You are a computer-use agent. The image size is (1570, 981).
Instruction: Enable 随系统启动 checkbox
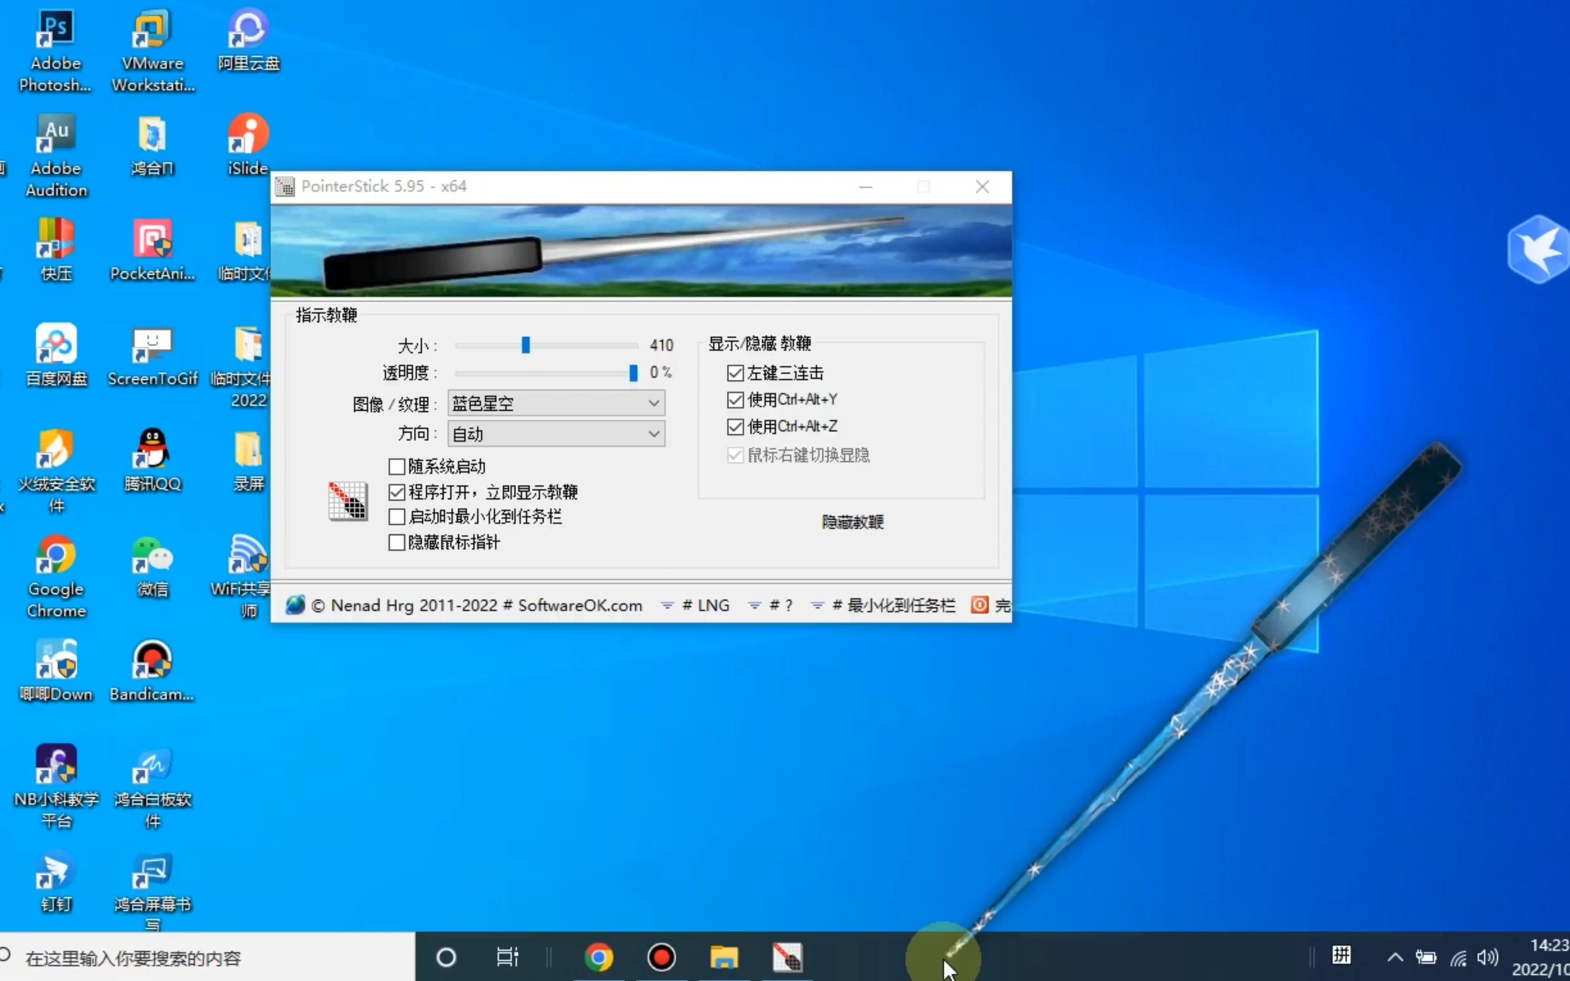click(x=397, y=466)
